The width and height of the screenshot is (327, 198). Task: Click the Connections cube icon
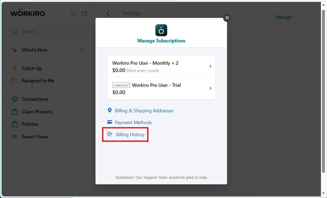[15, 99]
